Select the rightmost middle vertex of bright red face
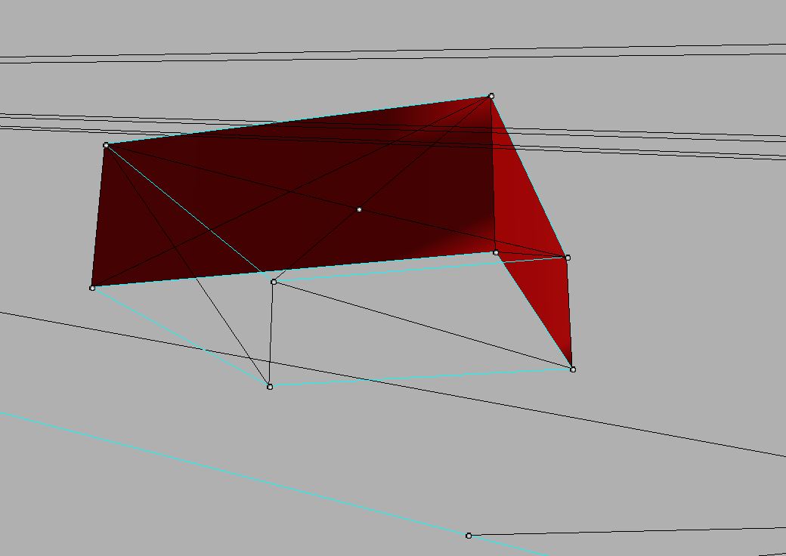The width and height of the screenshot is (786, 556). tap(568, 258)
